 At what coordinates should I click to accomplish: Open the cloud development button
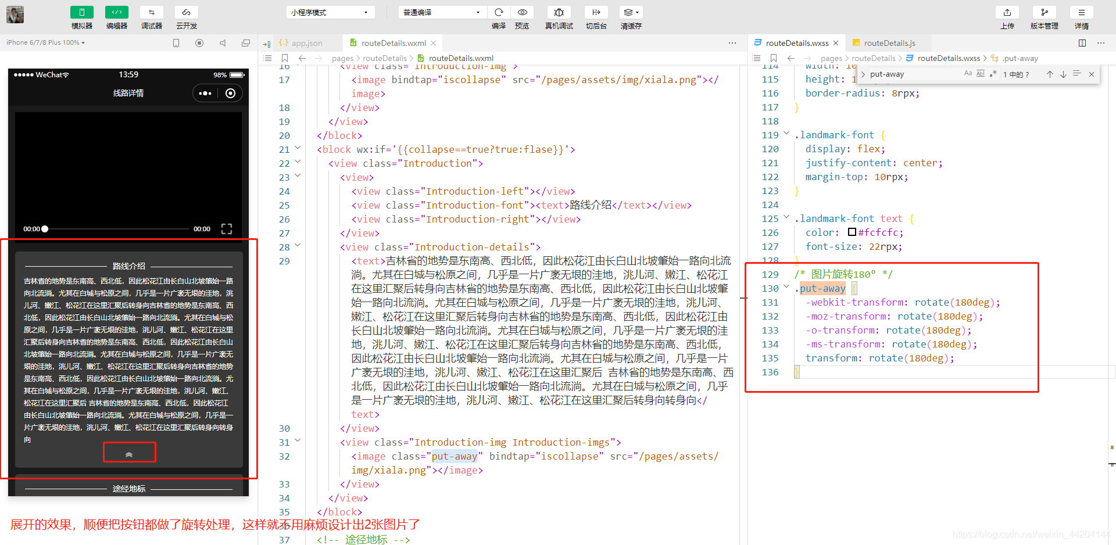[x=187, y=12]
